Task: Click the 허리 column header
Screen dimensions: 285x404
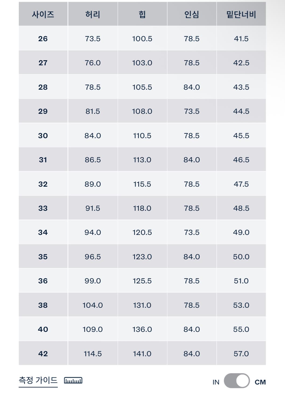Action: pos(93,14)
